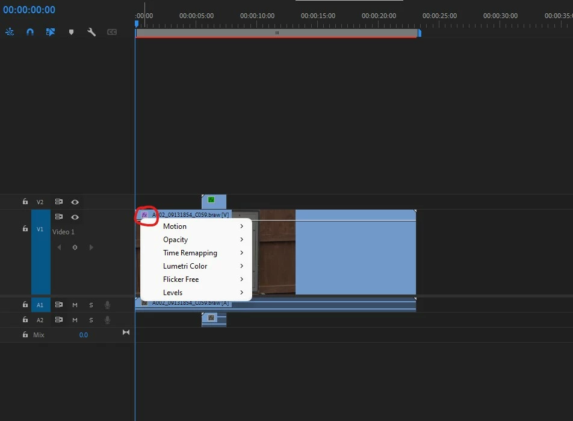
Task: Expand chevron next to Opacity
Action: pyautogui.click(x=241, y=240)
